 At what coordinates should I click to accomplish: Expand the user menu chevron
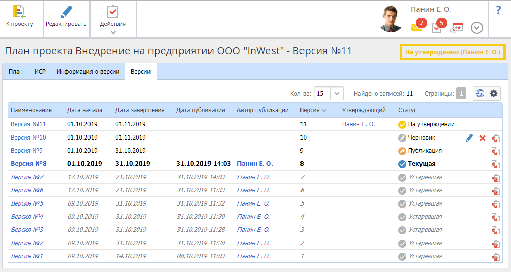(x=476, y=28)
